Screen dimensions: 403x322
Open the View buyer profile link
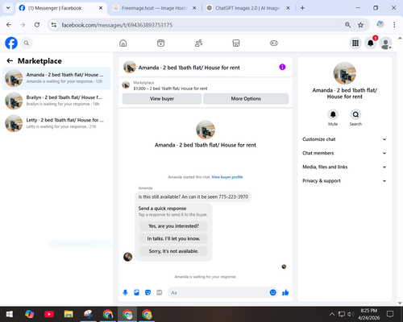point(227,177)
